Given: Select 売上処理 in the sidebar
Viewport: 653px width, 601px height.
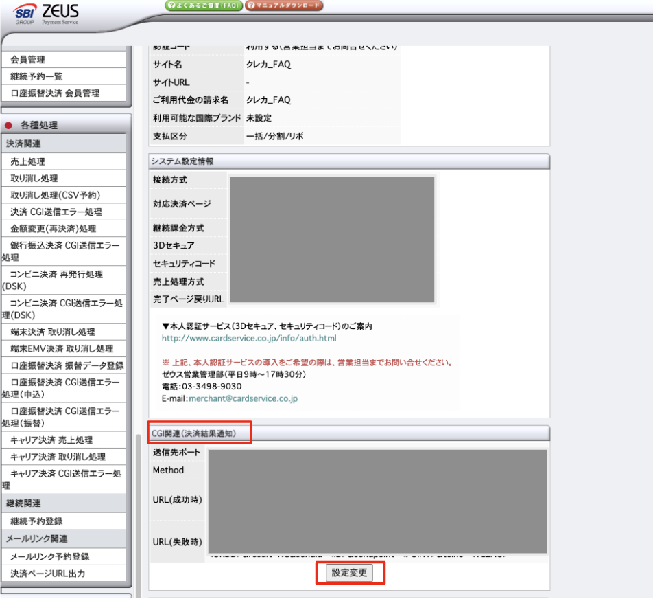Looking at the screenshot, I should click(x=64, y=161).
